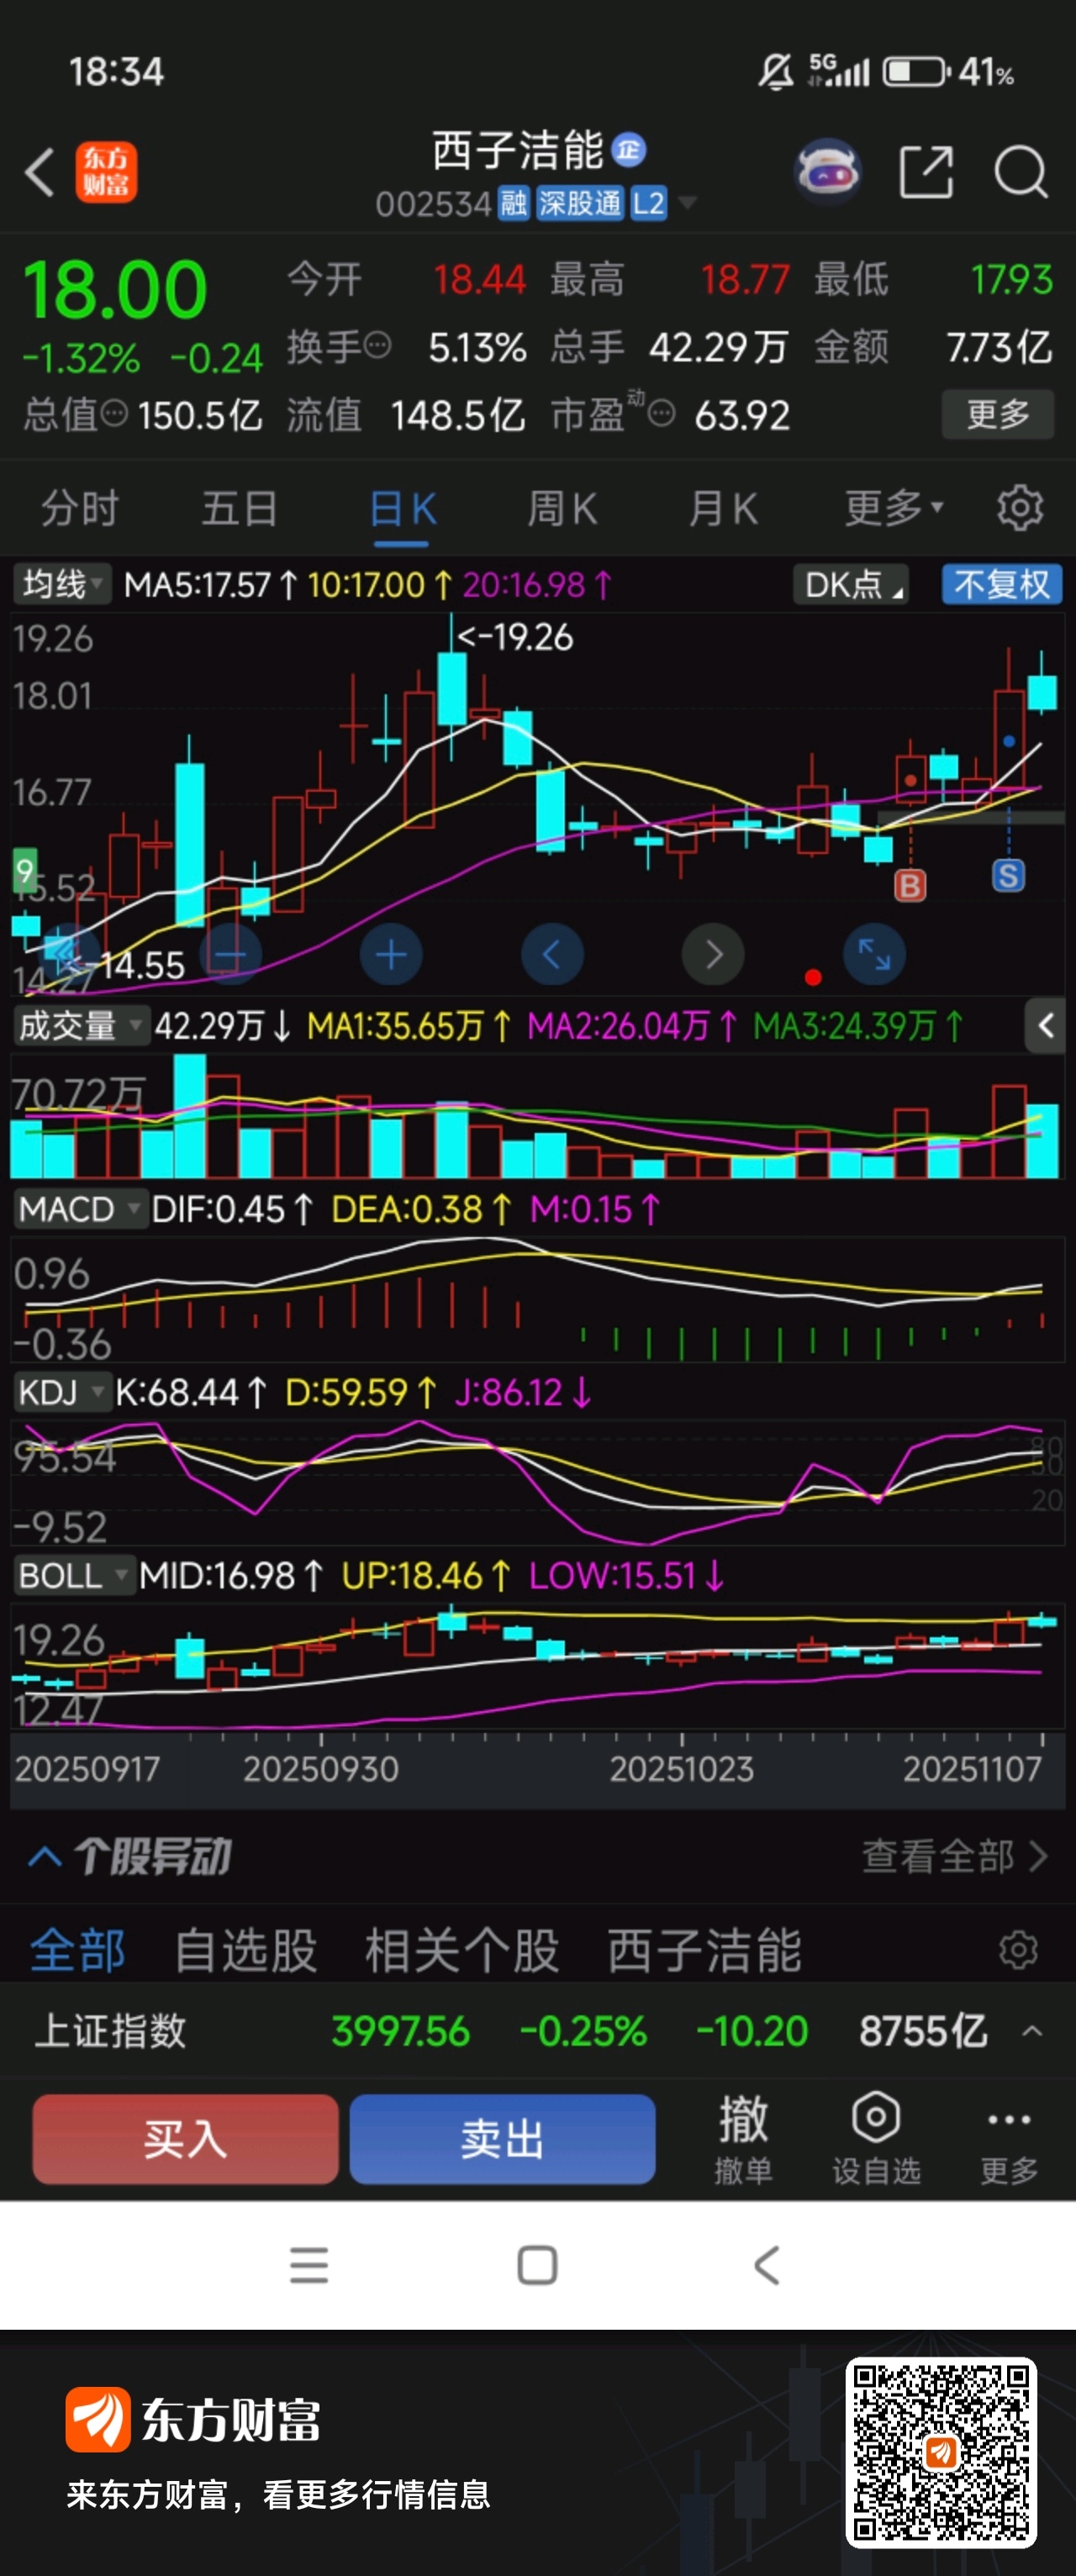Tap the 撤单 cancel order button
This screenshot has width=1076, height=2576.
click(743, 2138)
